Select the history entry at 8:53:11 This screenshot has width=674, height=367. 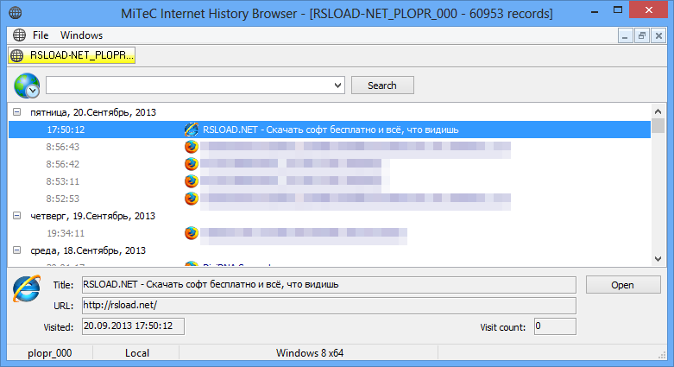tap(330, 181)
